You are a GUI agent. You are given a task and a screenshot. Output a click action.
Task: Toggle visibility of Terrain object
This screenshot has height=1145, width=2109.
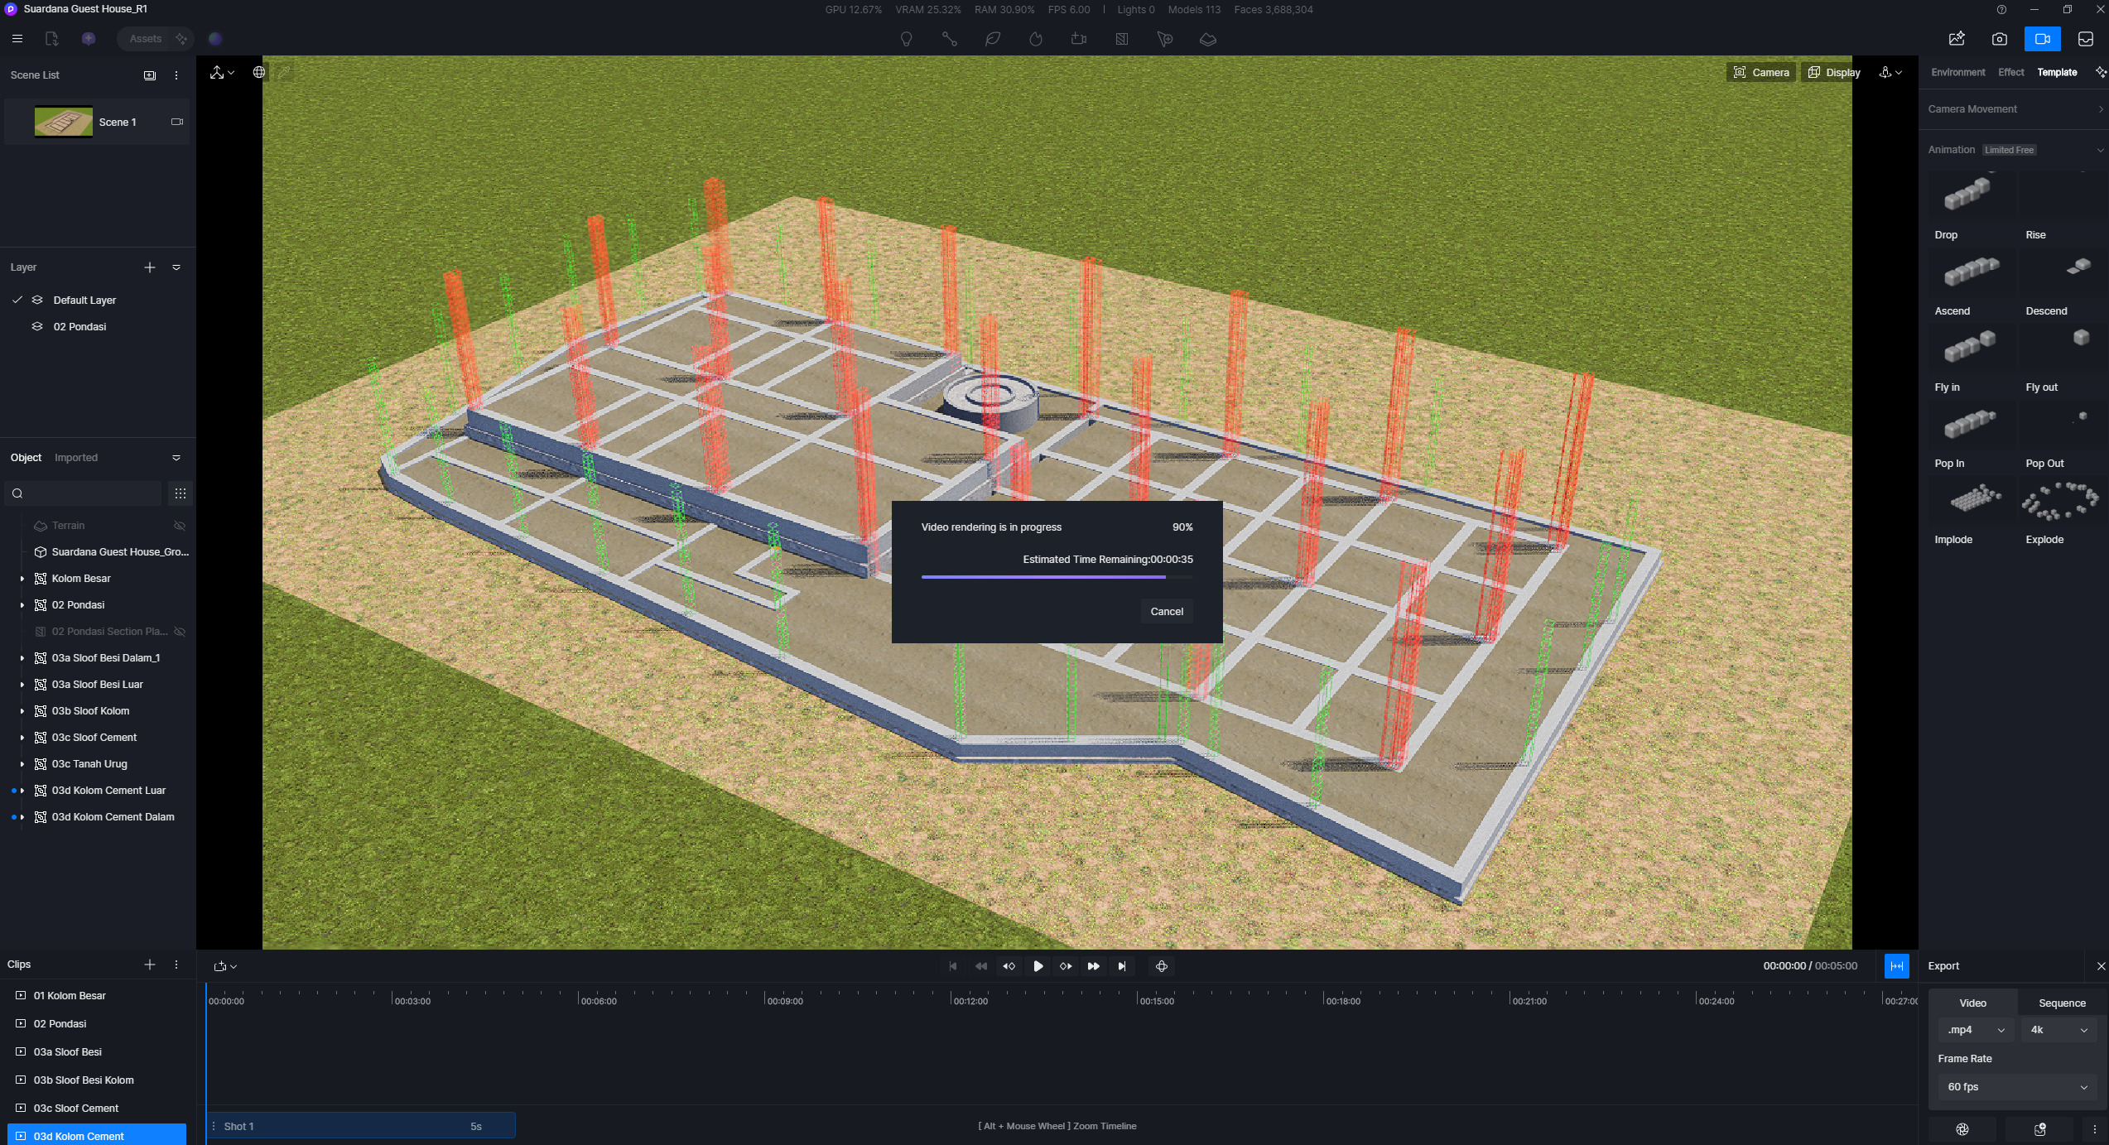179,526
